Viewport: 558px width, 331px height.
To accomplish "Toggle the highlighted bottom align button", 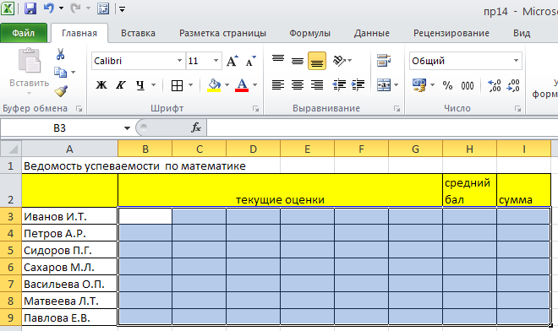I will point(317,61).
